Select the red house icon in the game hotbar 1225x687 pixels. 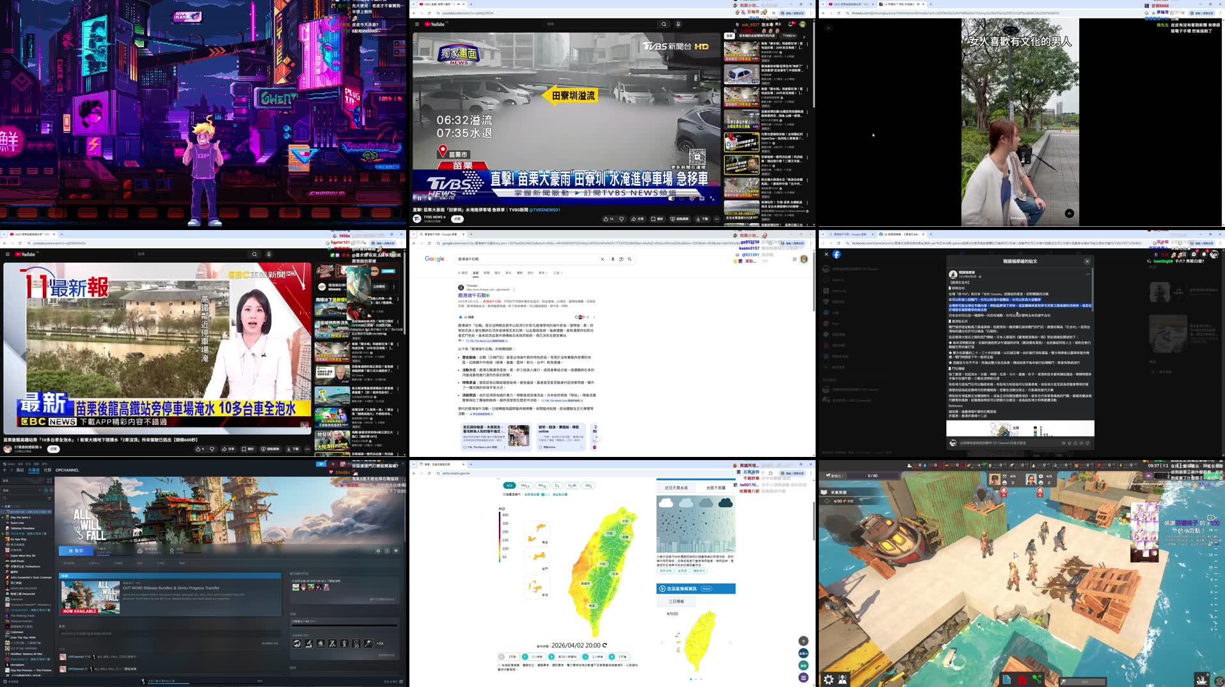tap(1022, 679)
